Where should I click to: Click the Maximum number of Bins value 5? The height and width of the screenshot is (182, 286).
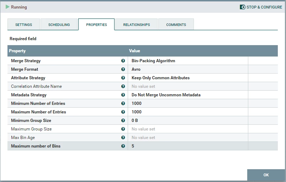(133, 146)
